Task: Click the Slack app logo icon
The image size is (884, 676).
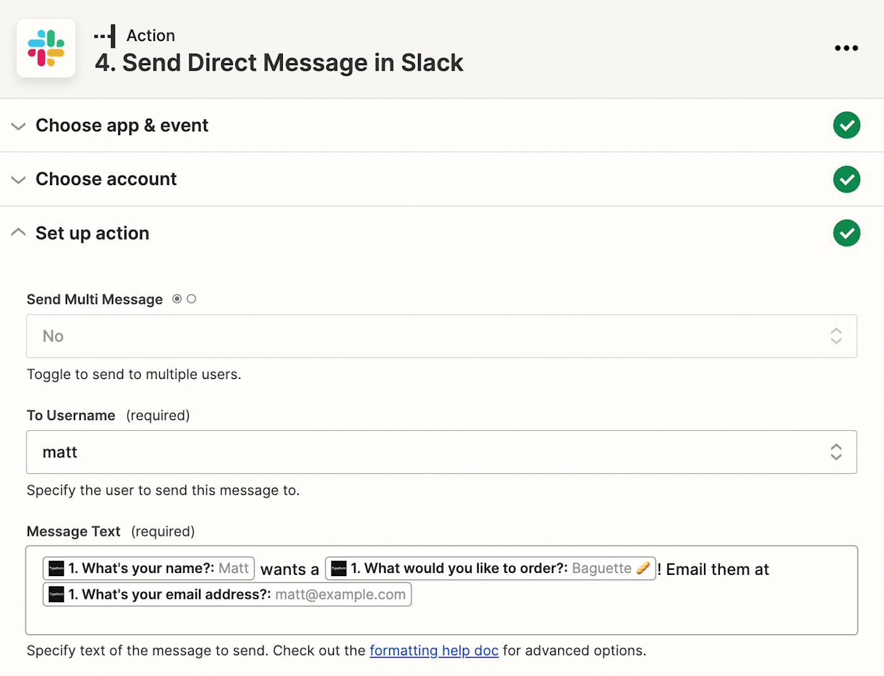Action: (46, 48)
